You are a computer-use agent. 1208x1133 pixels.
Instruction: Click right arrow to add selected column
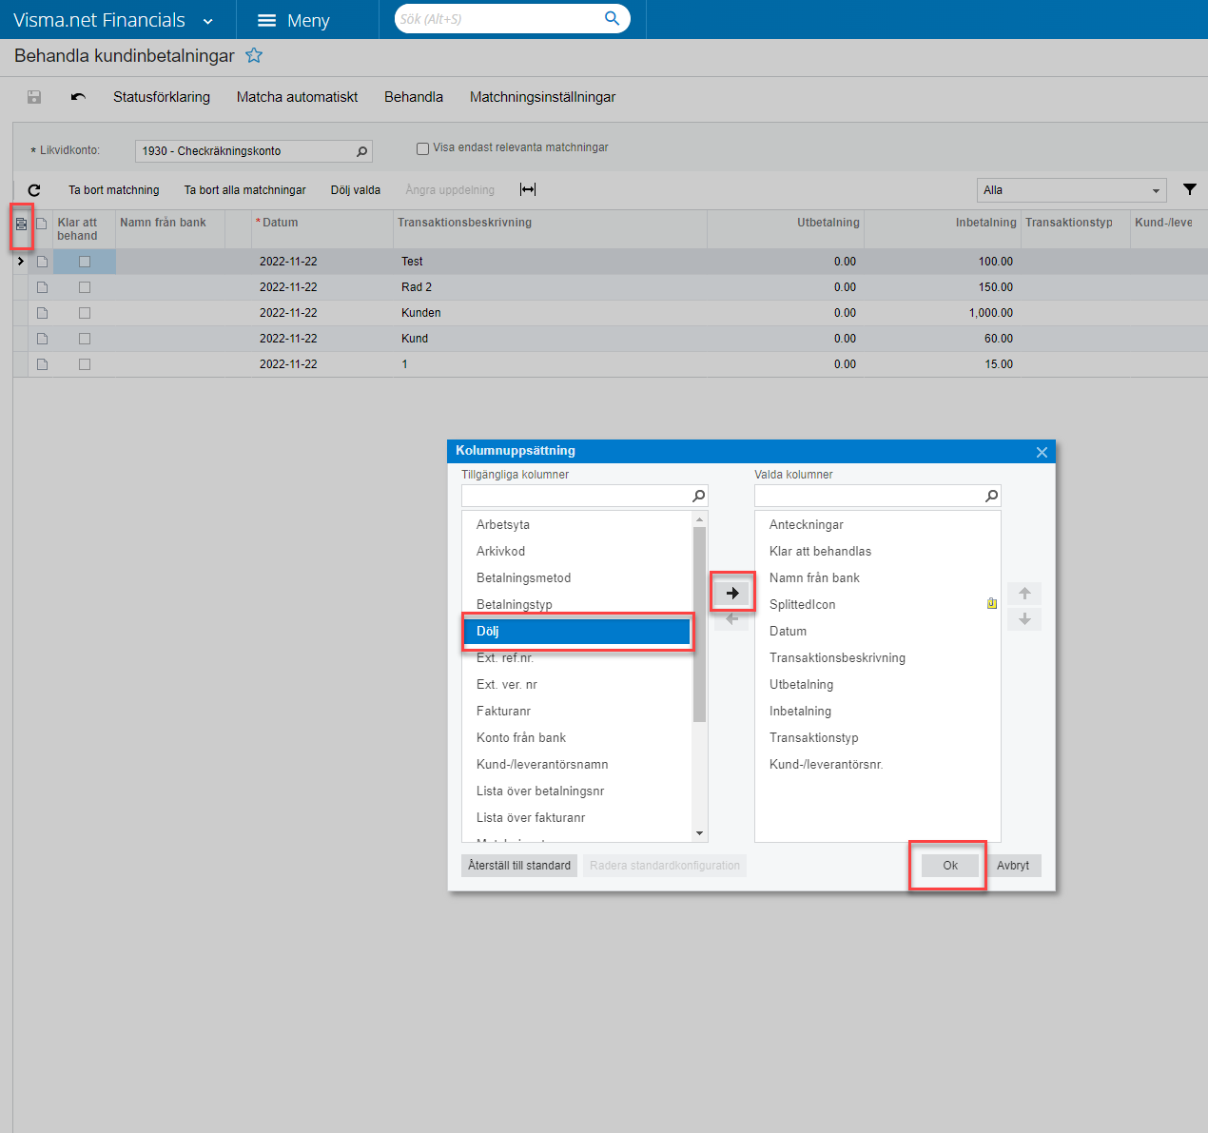point(731,593)
